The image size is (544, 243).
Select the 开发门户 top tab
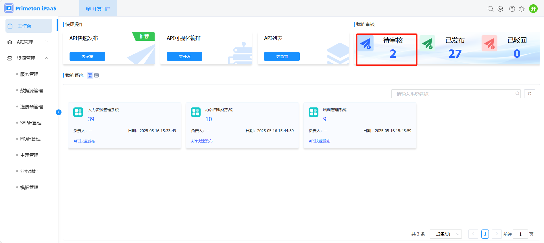[98, 9]
